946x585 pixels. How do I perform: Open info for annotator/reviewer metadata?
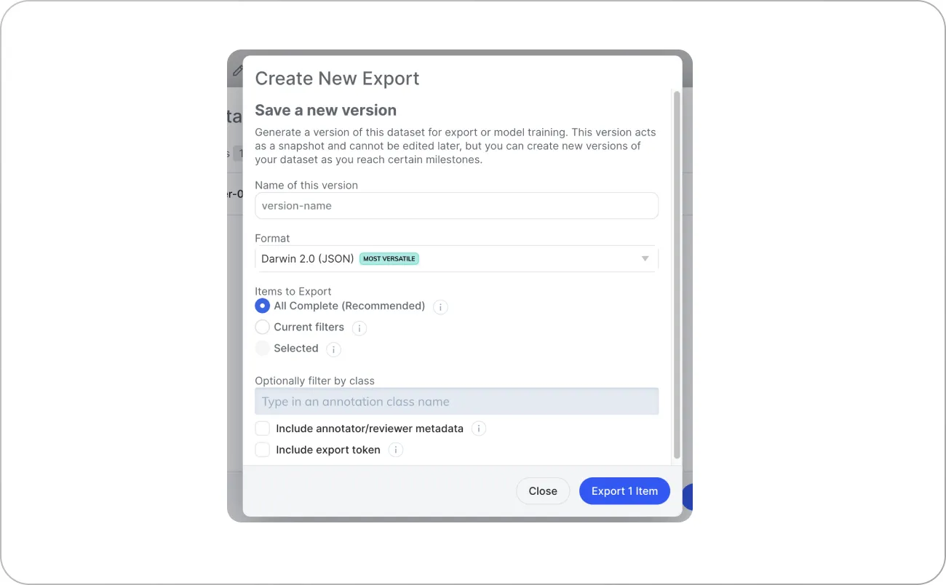click(479, 429)
